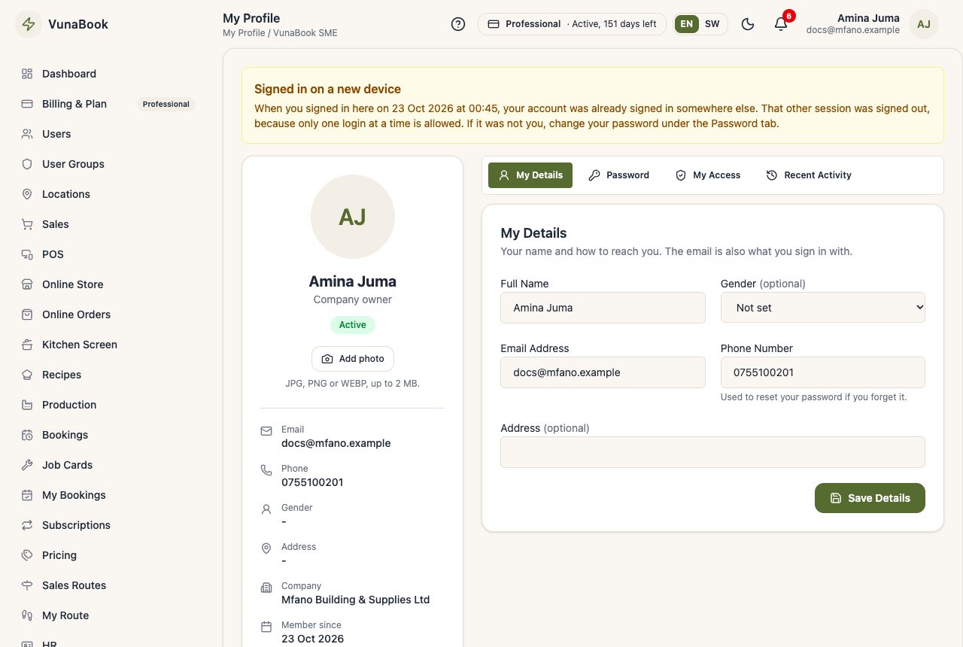This screenshot has height=647, width=963.
Task: Click the Job Cards wrench icon
Action: [x=27, y=465]
